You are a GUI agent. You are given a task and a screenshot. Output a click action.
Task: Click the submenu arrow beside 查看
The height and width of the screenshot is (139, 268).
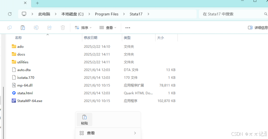point(135,133)
